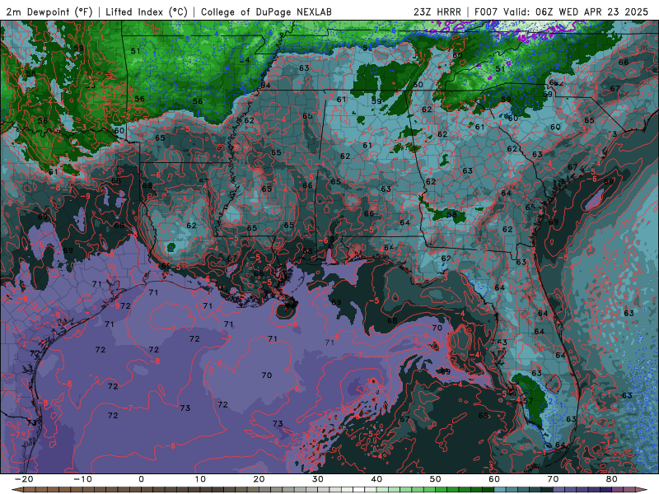Click the 30 label on the color scale
The image size is (659, 494).
[x=318, y=479]
